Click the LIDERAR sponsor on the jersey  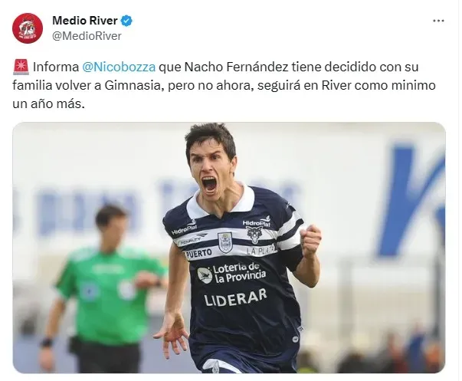235,297
